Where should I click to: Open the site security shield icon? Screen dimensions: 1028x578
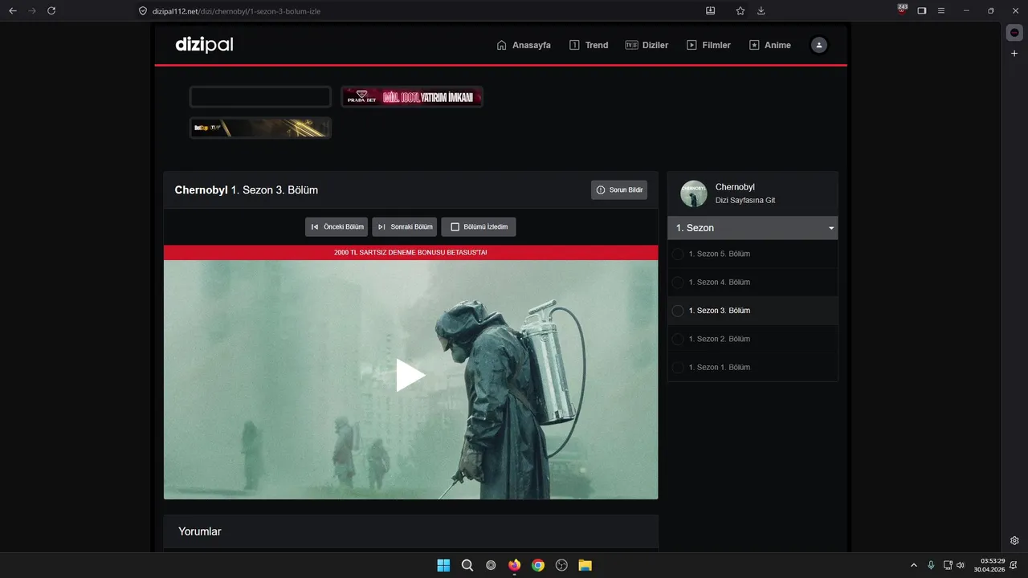point(143,11)
